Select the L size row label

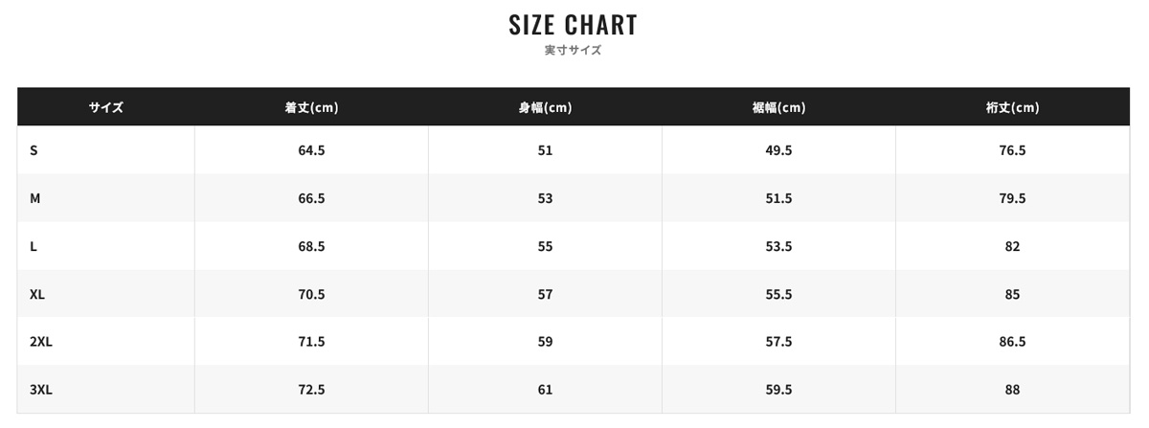pyautogui.click(x=34, y=246)
